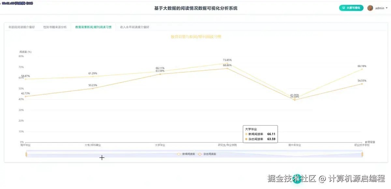Click the 大屏可视化 button

pyautogui.click(x=351, y=7)
